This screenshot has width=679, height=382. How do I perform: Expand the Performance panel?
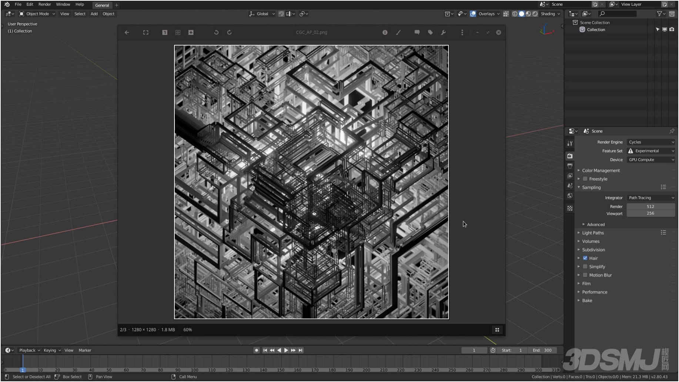pyautogui.click(x=594, y=292)
